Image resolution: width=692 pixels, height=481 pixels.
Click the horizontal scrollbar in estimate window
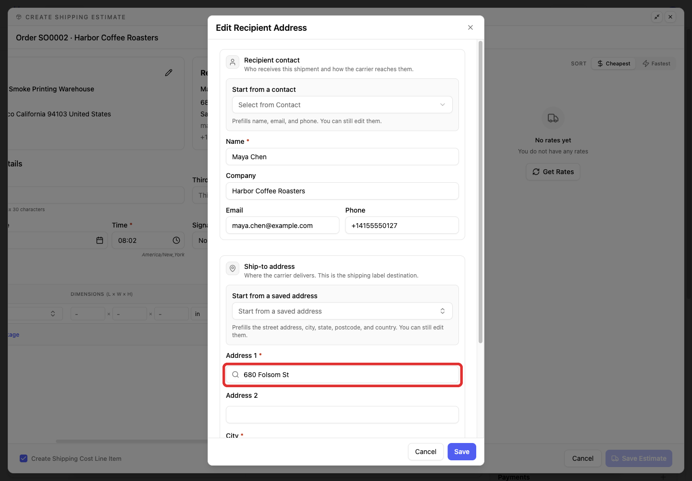(x=132, y=441)
